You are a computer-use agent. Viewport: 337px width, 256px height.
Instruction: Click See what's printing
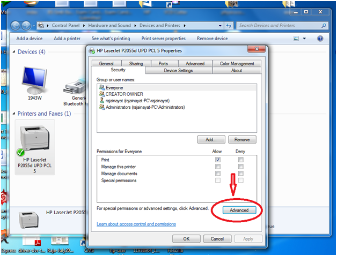pyautogui.click(x=111, y=39)
